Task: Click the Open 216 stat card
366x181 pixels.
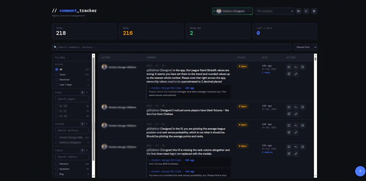Action: pyautogui.click(x=151, y=31)
